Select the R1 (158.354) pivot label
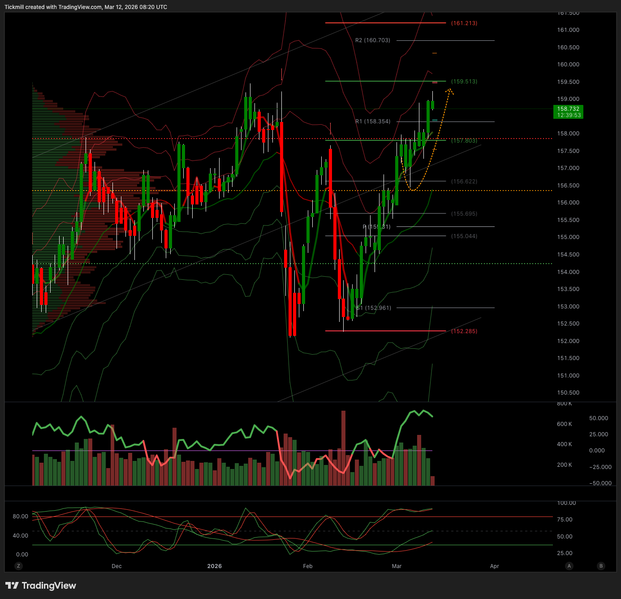The width and height of the screenshot is (621, 599). point(372,122)
